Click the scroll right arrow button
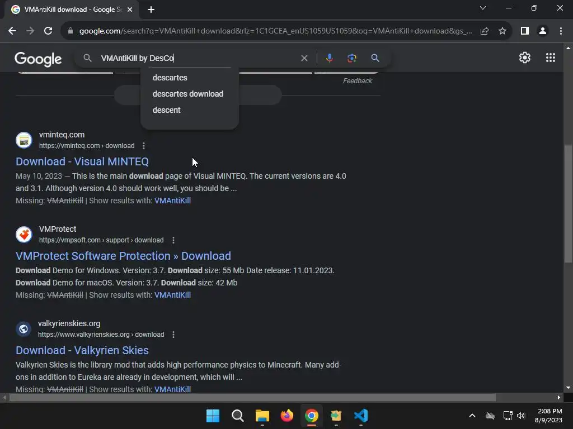573x429 pixels. (x=559, y=397)
